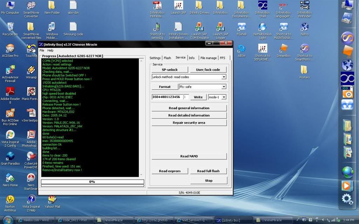The height and width of the screenshot is (224, 359).
Task: Select the NsMultiUnlock Light shortcut
Action: 263,31
